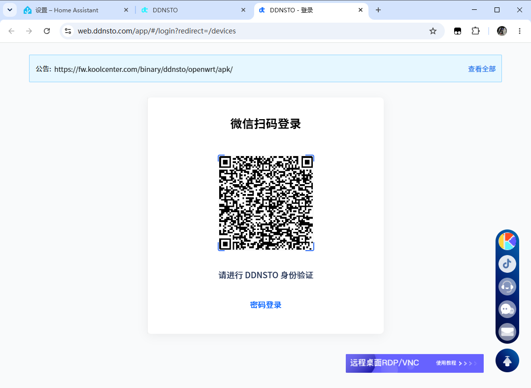Viewport: 531px width, 388px height.
Task: Open the email envelope sidebar icon
Action: pos(507,332)
